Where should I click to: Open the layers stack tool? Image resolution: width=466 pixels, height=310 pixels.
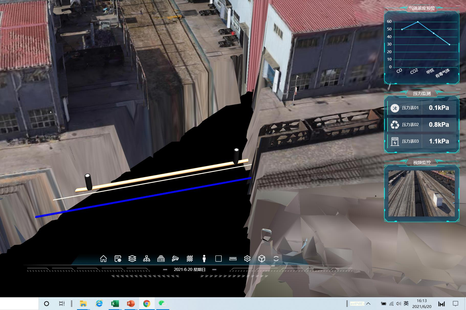(132, 259)
